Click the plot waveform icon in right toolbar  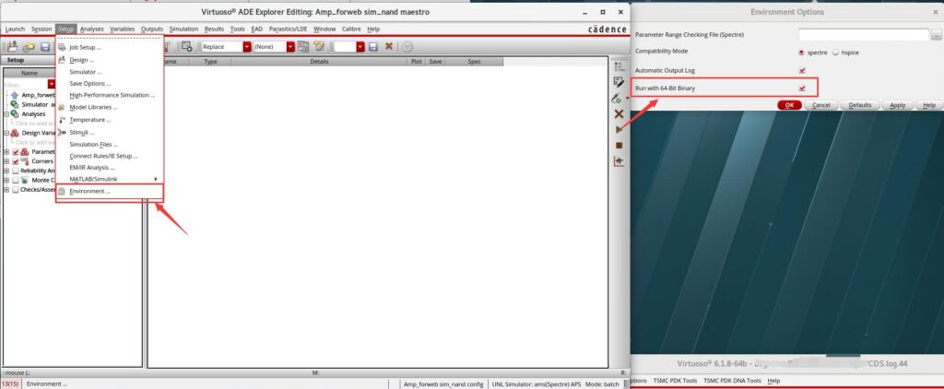pyautogui.click(x=619, y=161)
